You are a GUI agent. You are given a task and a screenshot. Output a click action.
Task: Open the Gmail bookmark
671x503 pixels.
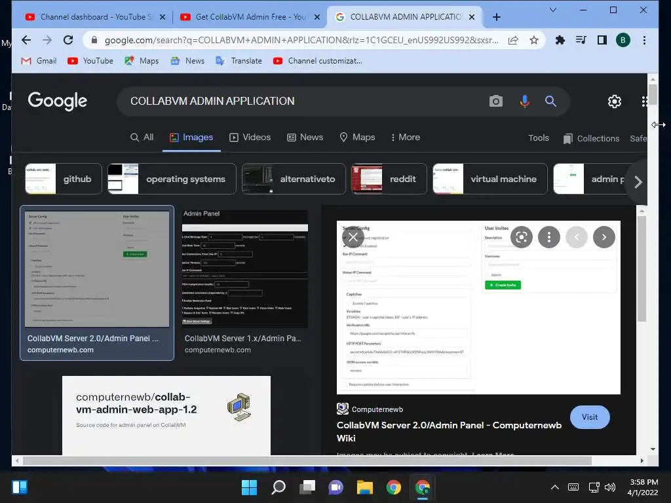[39, 61]
